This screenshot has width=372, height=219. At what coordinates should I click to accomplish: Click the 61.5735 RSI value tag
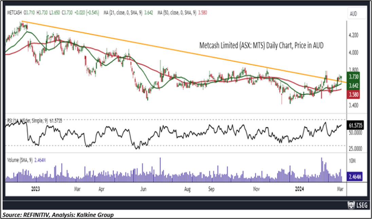[355, 126]
